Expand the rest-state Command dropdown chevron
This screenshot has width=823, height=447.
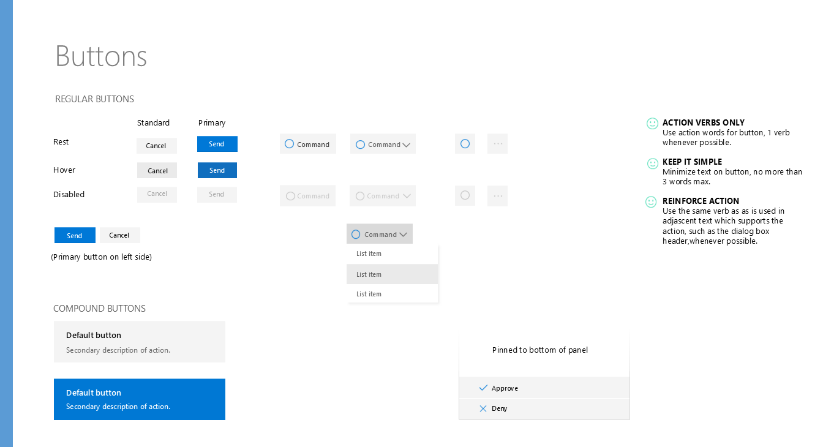pos(405,145)
